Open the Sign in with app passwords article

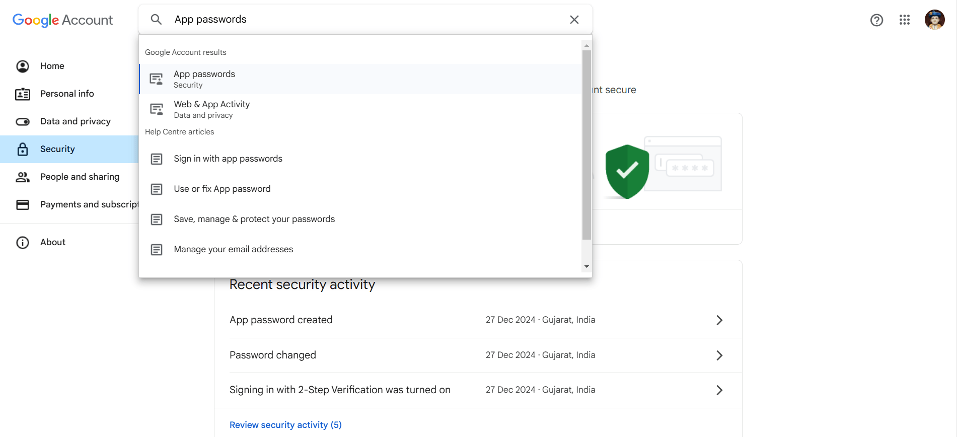[228, 159]
